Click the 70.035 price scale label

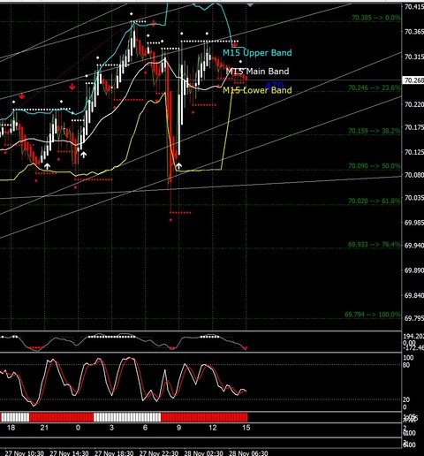414,198
